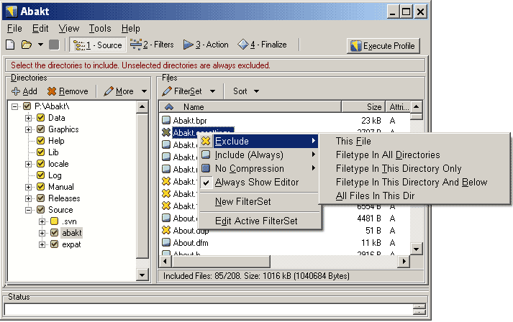Screen dimensions: 513x322
Task: Toggle the Log directory checkbox
Action: coord(40,175)
